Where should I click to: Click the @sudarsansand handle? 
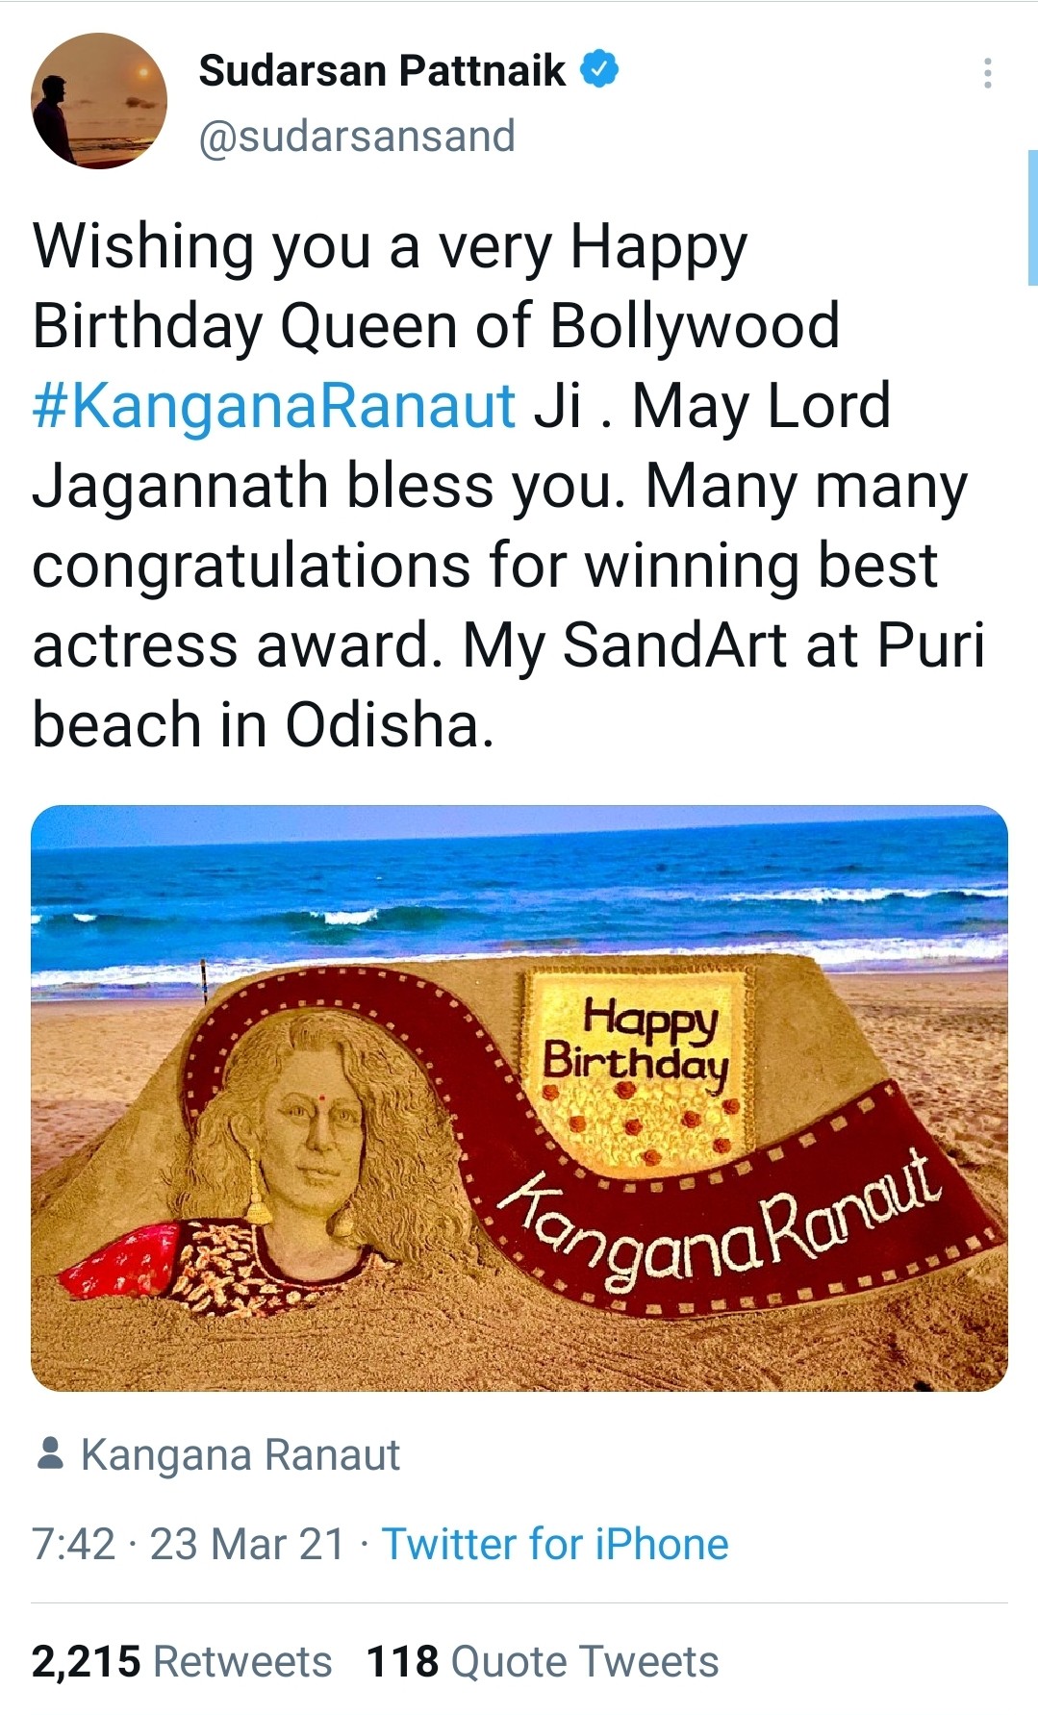click(x=356, y=135)
